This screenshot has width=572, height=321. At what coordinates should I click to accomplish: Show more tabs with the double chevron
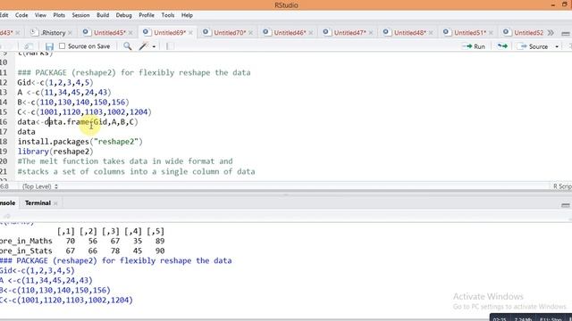551,33
